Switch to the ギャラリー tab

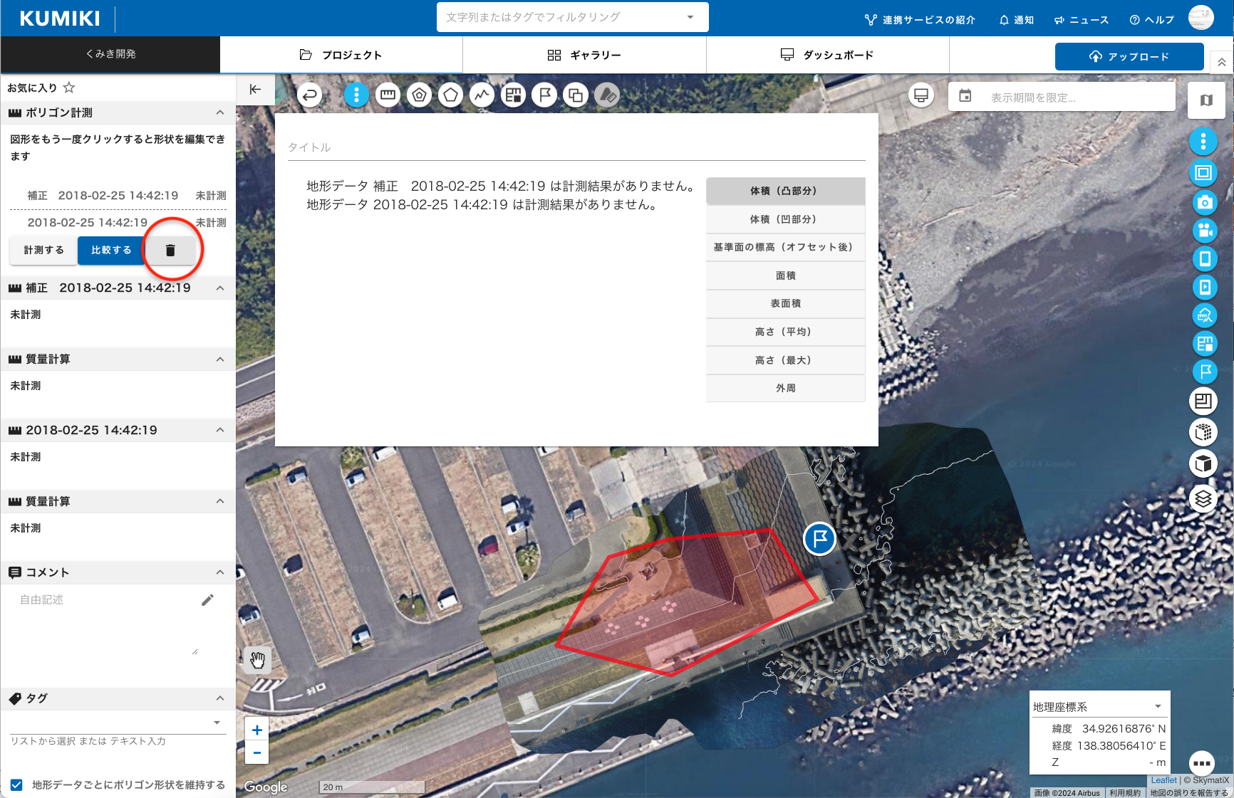(x=584, y=55)
